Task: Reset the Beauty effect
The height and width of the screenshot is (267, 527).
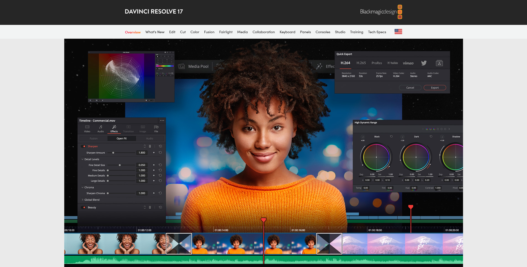Action: coord(160,207)
